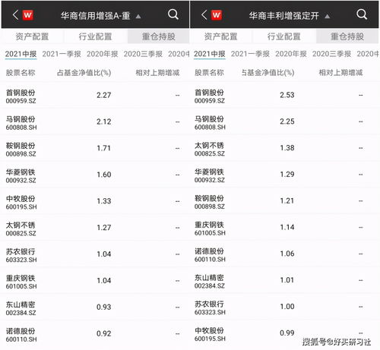Open 马钢股份 holding in 华商丰利增强定开 list

pos(284,122)
